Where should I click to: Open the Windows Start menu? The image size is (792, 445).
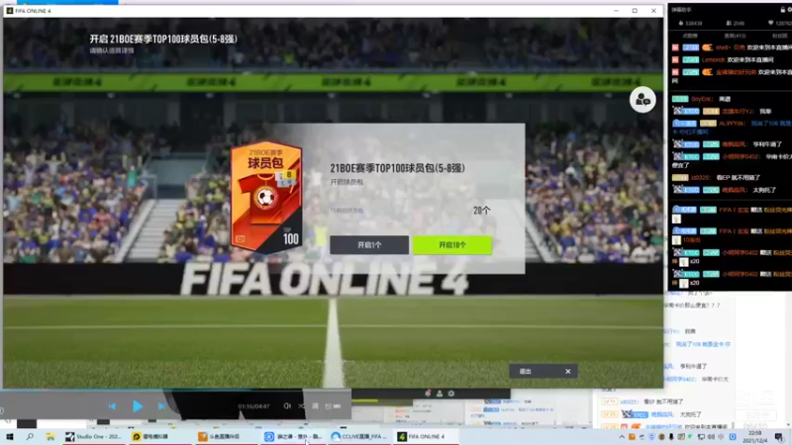[10, 437]
